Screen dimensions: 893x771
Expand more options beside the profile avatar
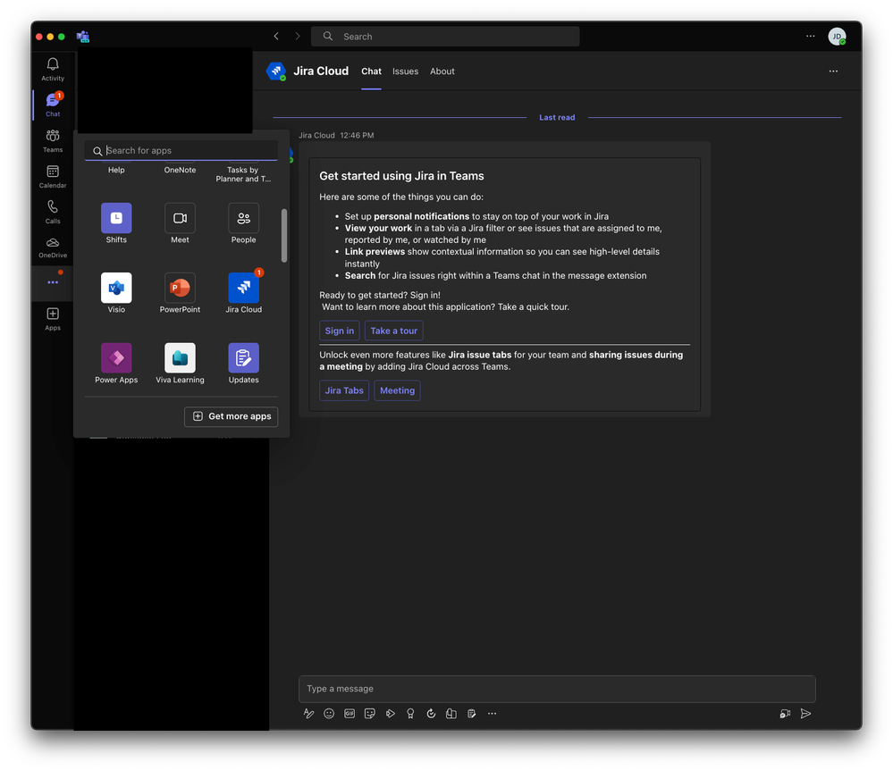coord(810,37)
